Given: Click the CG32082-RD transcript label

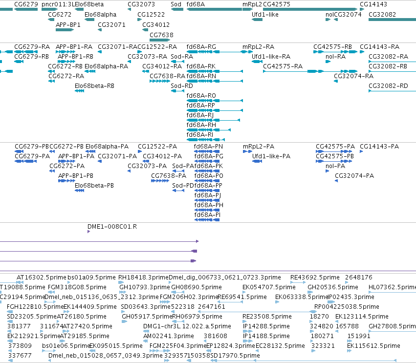Looking at the screenshot, I should [388, 86].
